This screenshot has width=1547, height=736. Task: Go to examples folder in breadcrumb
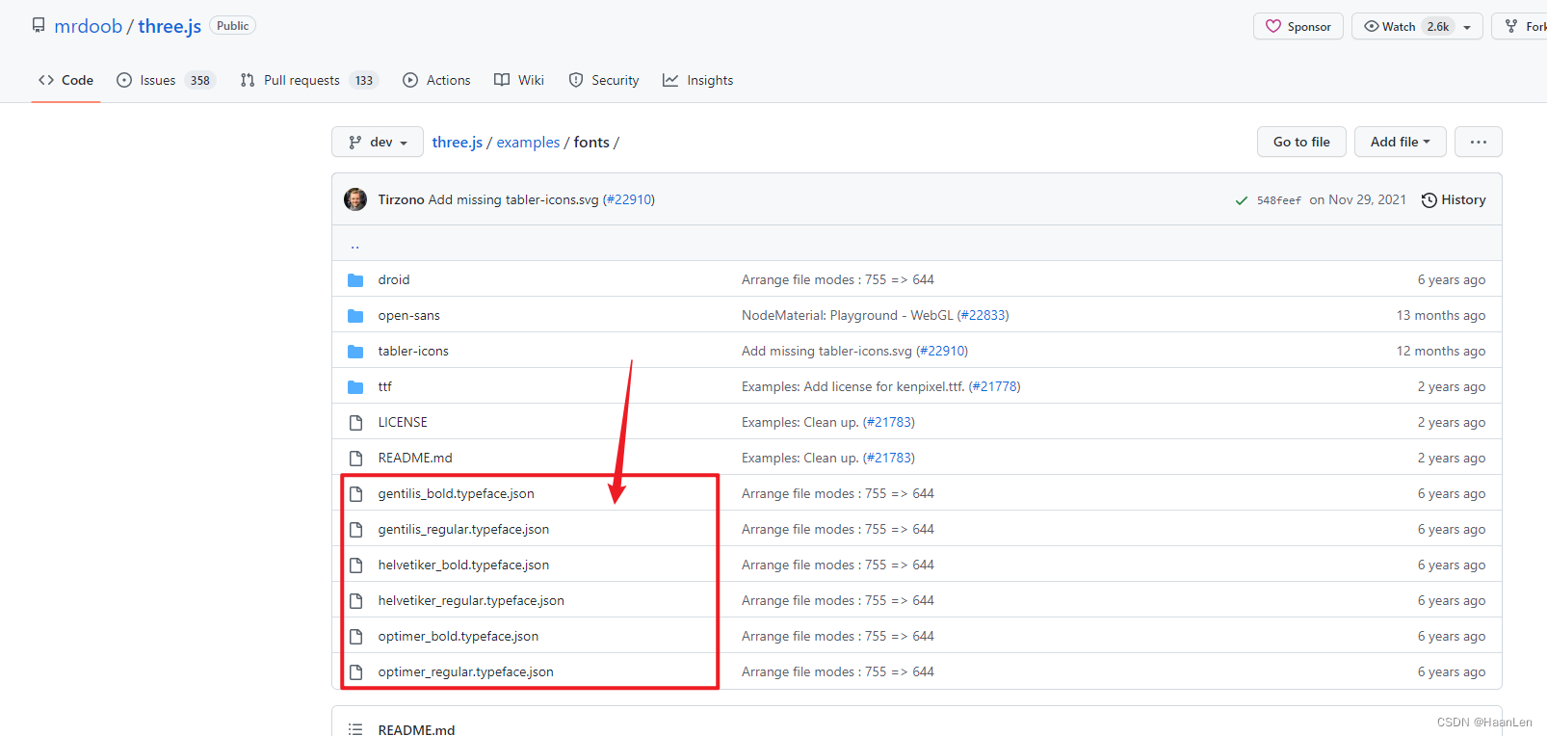[528, 142]
